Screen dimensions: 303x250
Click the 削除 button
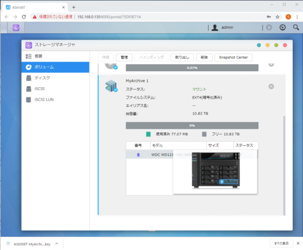coord(204,57)
